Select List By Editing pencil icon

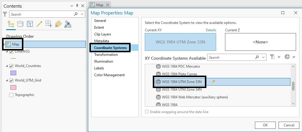point(39,24)
